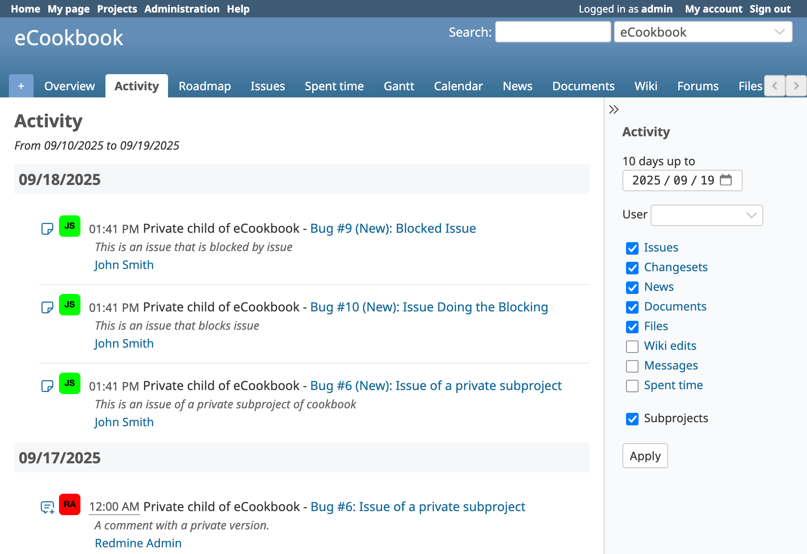Uncheck the Changesets filter
This screenshot has height=554, width=807.
point(632,268)
